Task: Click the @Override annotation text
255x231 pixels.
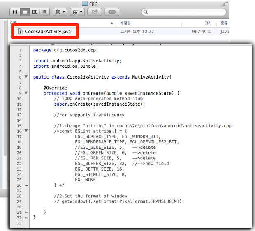Action: pyautogui.click(x=55, y=88)
